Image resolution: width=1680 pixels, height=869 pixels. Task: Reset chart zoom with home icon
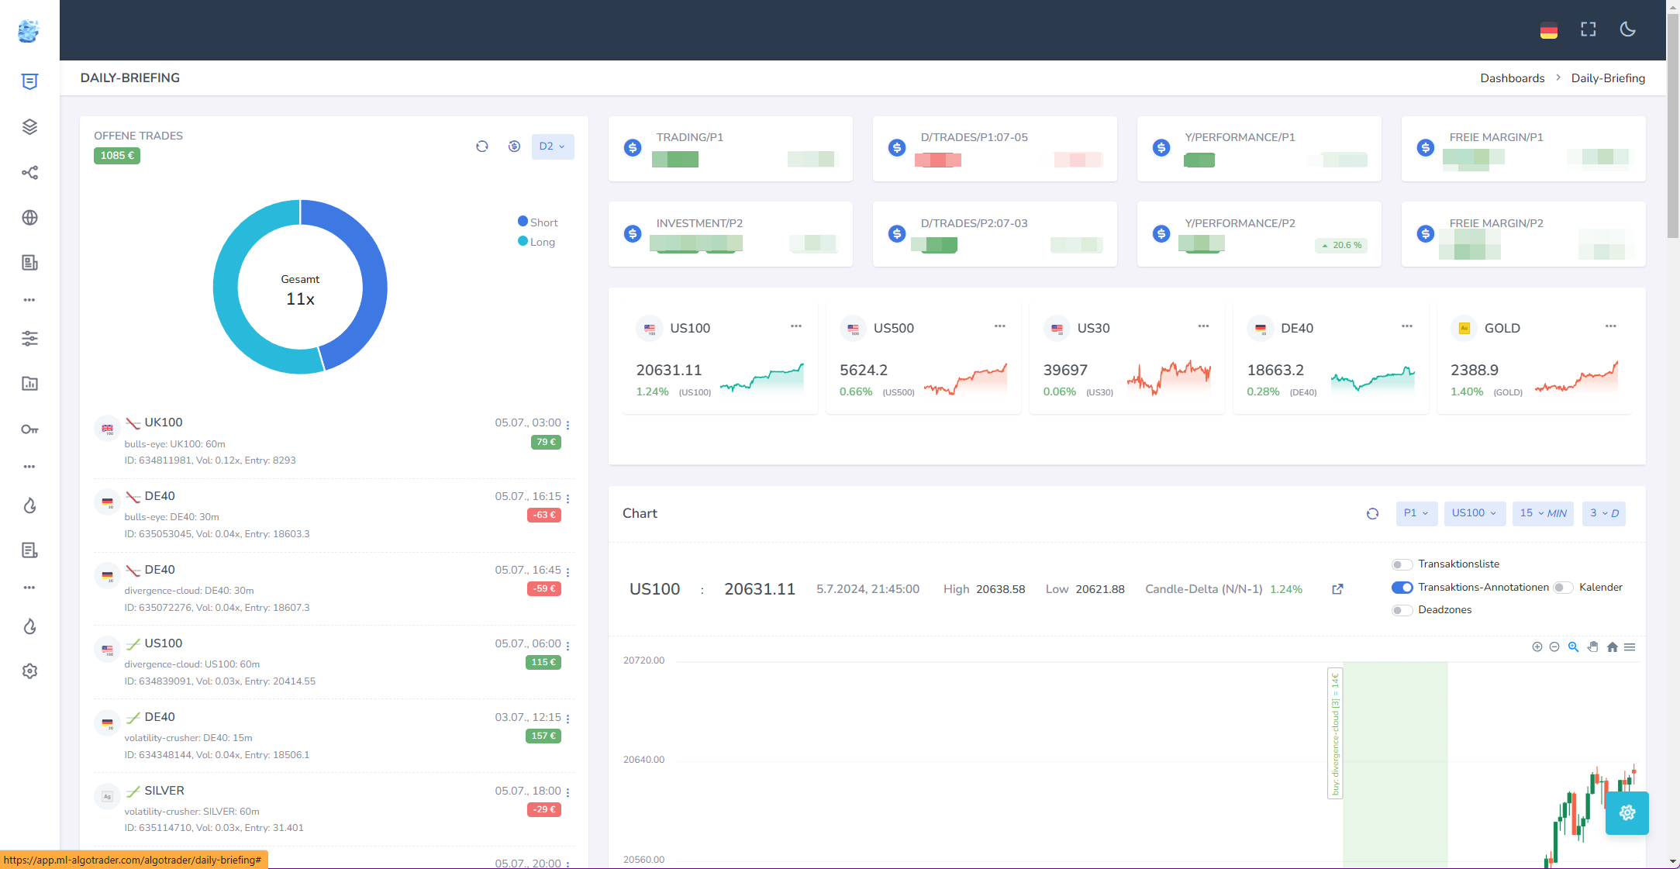click(1612, 647)
